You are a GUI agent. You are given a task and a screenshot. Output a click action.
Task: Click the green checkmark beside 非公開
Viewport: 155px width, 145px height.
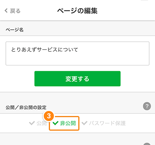(x=56, y=123)
